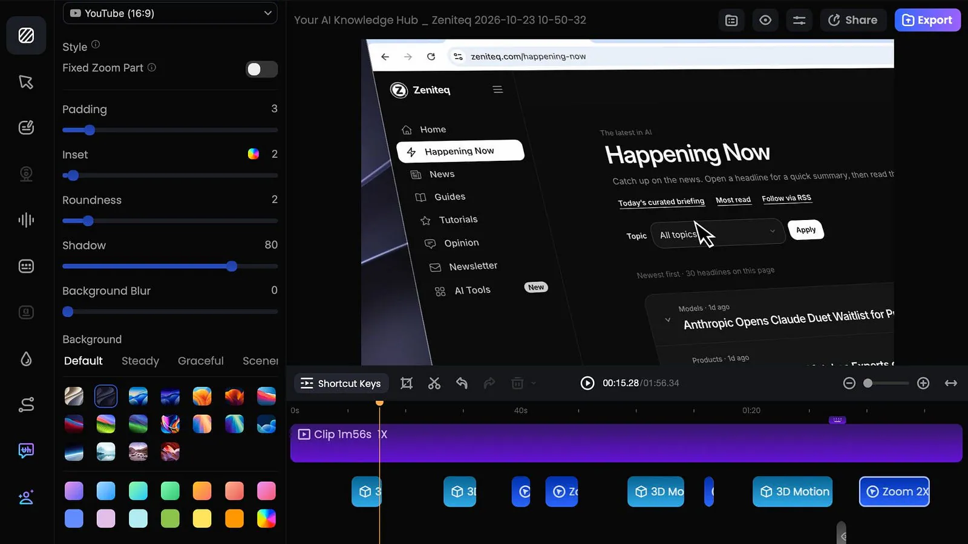Open the YouTube (16:9) aspect ratio dropdown
The width and height of the screenshot is (968, 544).
[x=170, y=13]
